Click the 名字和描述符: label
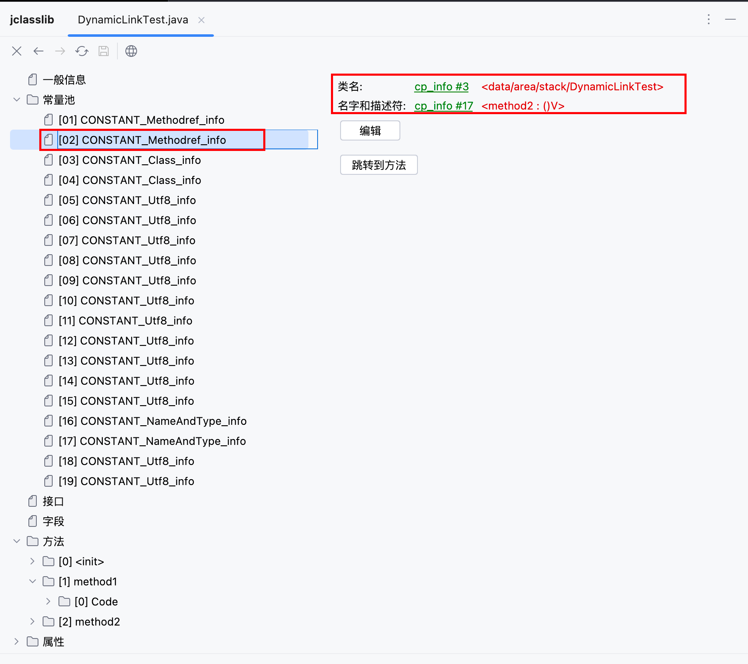Image resolution: width=748 pixels, height=664 pixels. pos(372,106)
